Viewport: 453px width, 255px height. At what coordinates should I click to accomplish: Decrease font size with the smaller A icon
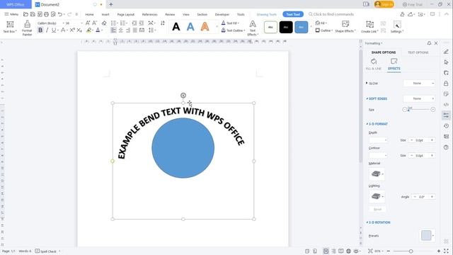click(x=94, y=23)
